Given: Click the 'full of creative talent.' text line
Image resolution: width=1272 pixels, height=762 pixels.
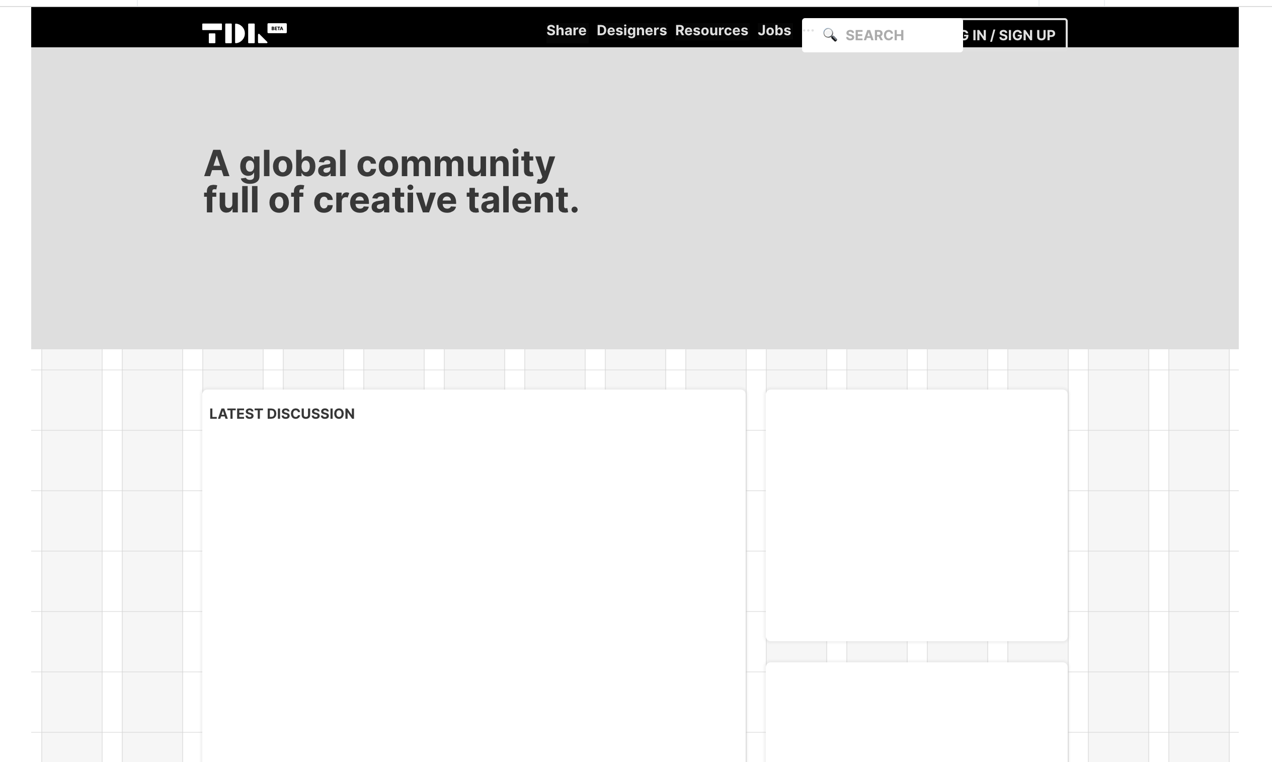Looking at the screenshot, I should [x=391, y=200].
